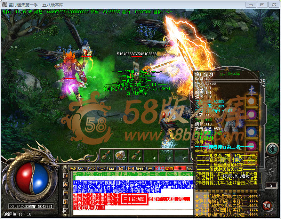Click the second chat channel filter icon
281x219 pixels.
[x=65, y=185]
